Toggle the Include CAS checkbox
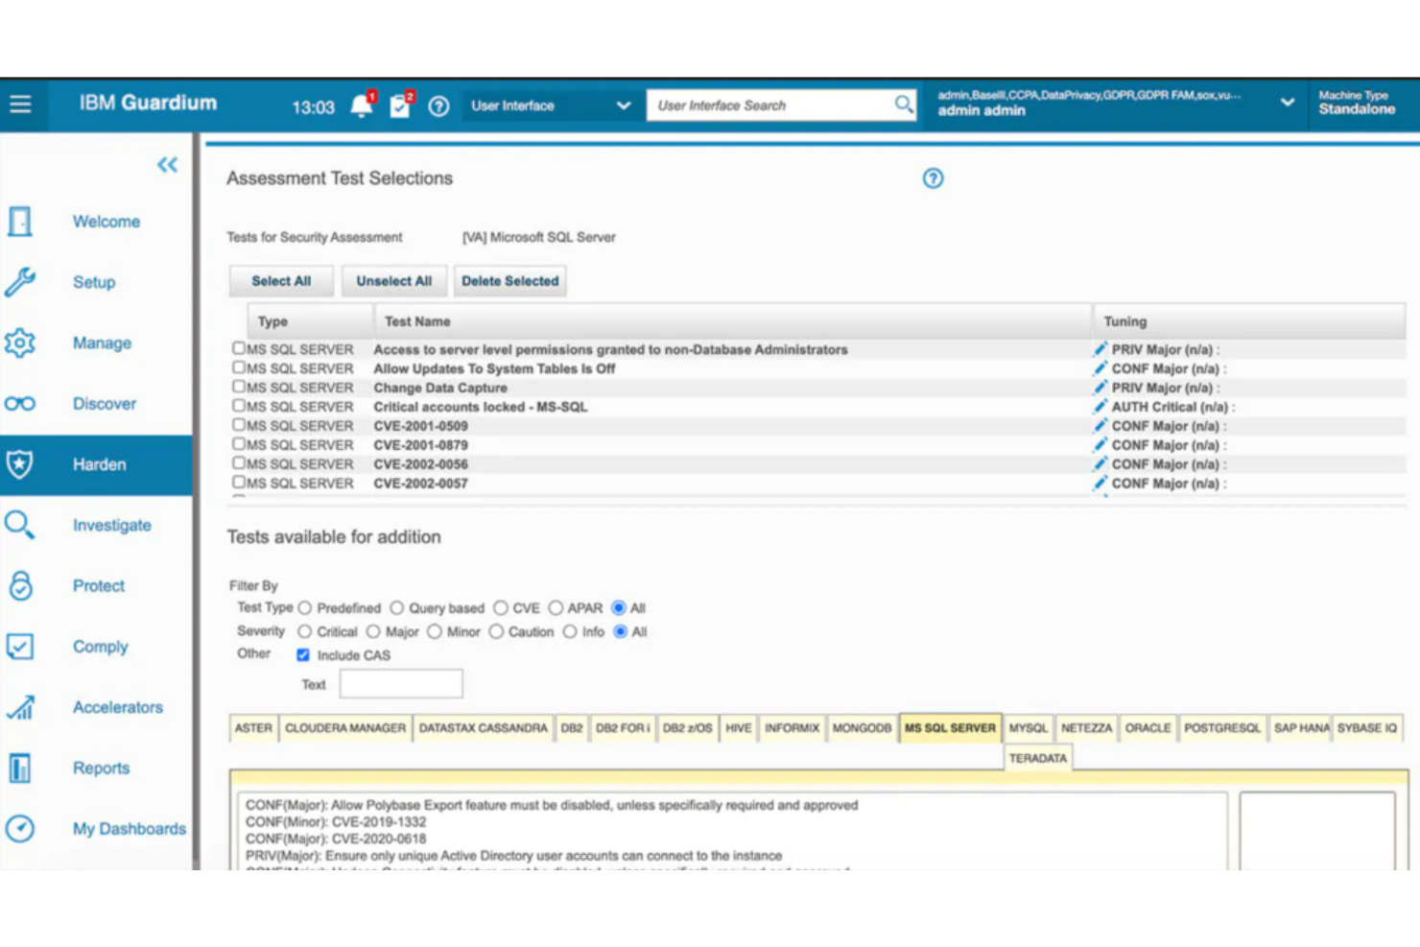 pyautogui.click(x=303, y=655)
